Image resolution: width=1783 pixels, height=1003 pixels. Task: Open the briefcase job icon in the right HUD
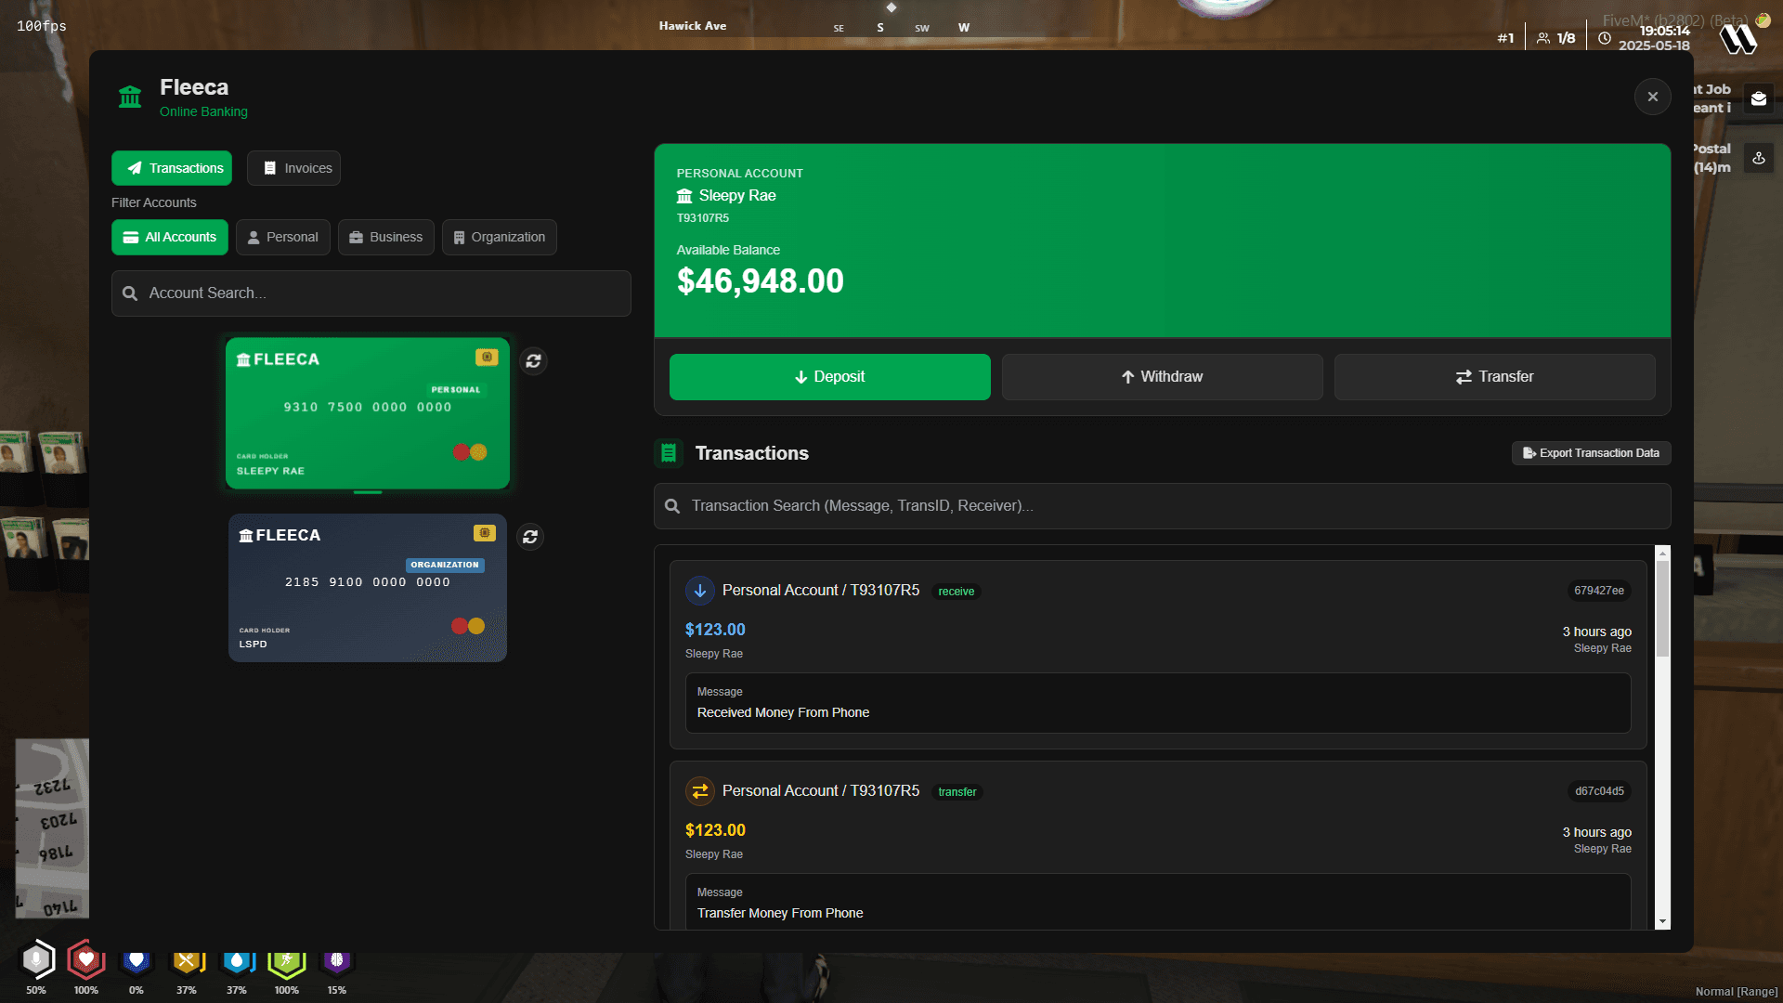click(1759, 98)
